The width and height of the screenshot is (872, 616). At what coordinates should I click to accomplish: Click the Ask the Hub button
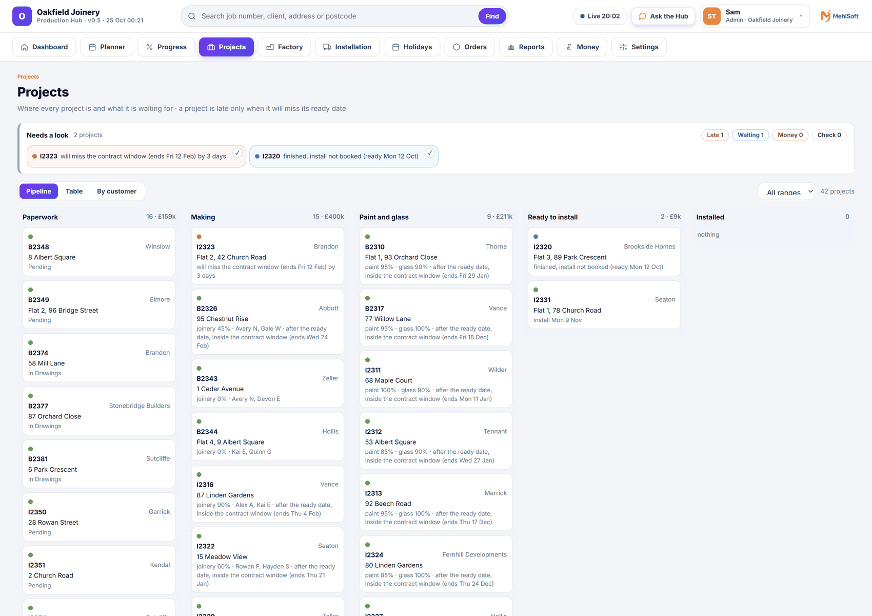coord(663,16)
